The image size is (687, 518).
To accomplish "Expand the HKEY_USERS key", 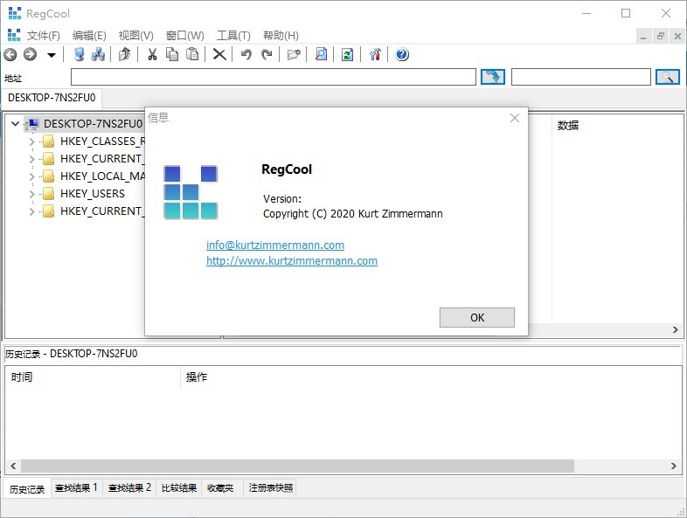I will 31,194.
